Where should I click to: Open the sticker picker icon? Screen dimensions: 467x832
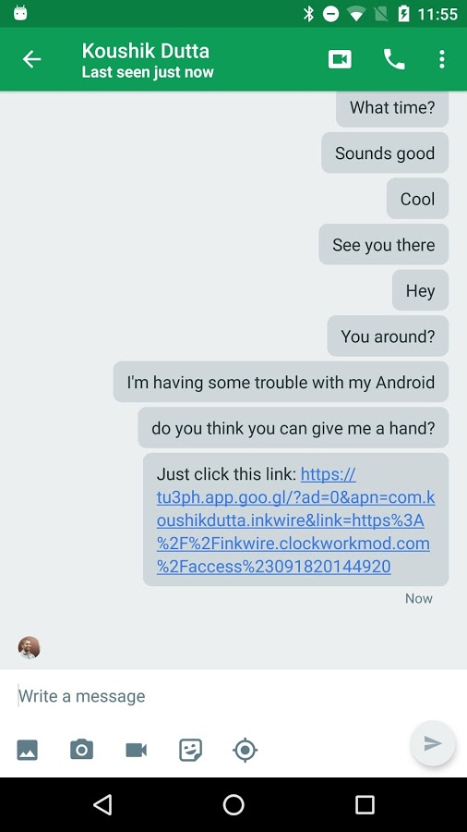coord(191,750)
